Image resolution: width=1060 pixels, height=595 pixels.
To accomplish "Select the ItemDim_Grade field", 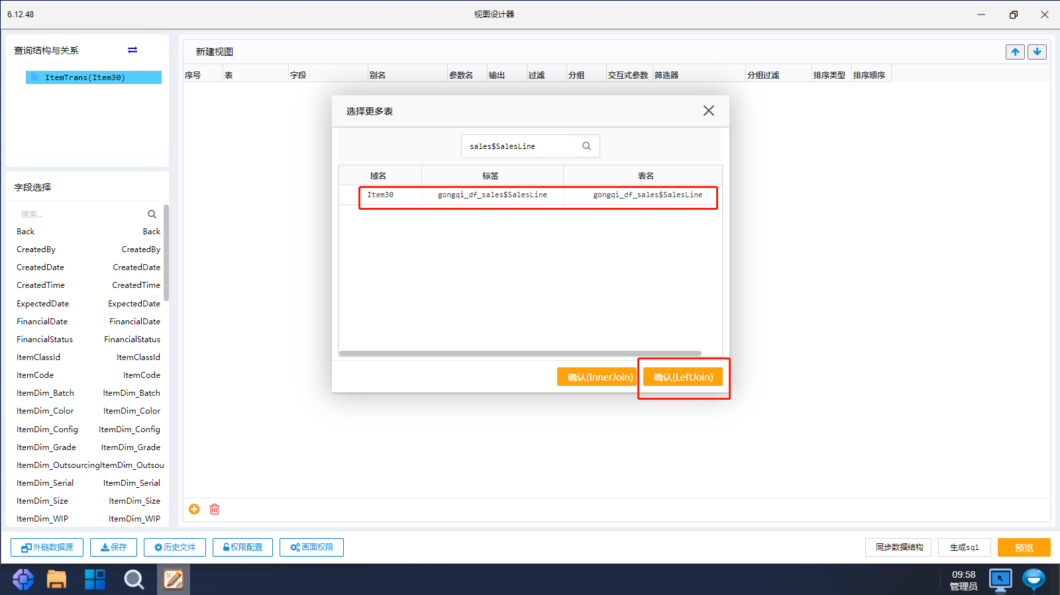I will (88, 447).
